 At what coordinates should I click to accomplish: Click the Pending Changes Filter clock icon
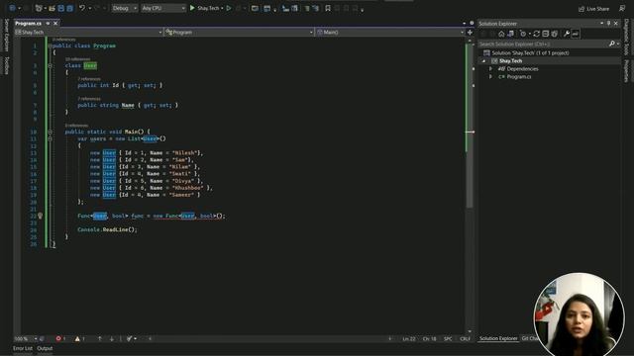point(523,34)
